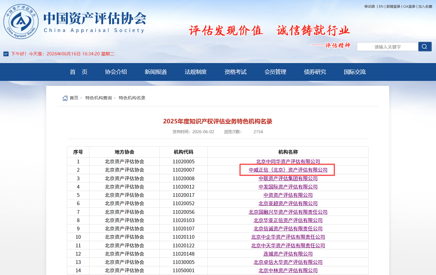Click the home icon in breadcrumb
This screenshot has width=436, height=275.
pos(65,98)
